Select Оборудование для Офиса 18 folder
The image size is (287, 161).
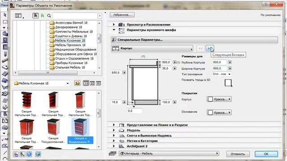76,54
